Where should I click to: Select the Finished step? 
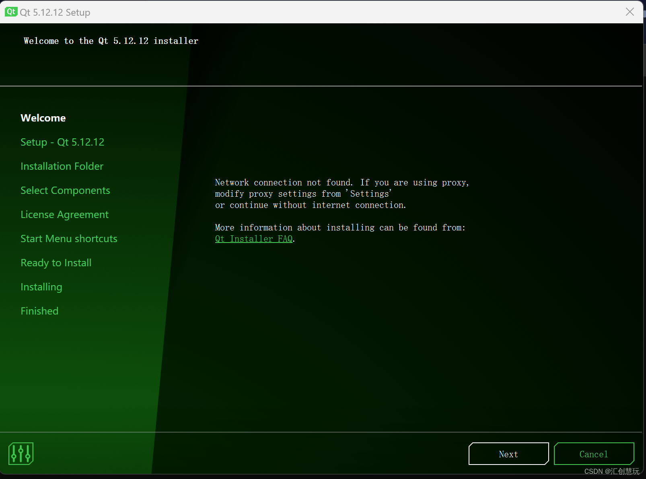pos(39,311)
